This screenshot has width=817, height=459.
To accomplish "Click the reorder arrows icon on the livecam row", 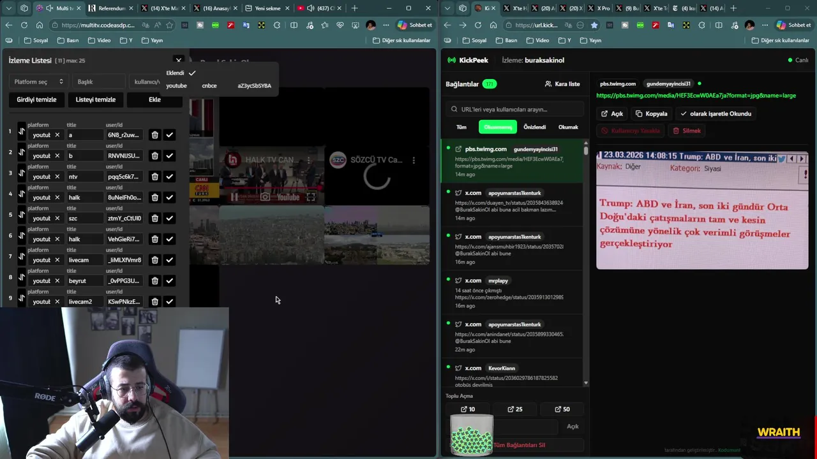I will [21, 257].
